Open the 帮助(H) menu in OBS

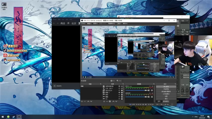[x=125, y=24]
